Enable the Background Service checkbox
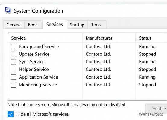The image size is (167, 120). [x=14, y=46]
